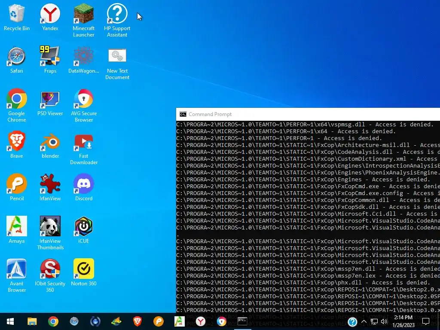The width and height of the screenshot is (440, 330).
Task: Select the IObit Security 360 desktop icon
Action: point(50,276)
